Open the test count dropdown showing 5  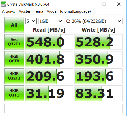(31, 21)
